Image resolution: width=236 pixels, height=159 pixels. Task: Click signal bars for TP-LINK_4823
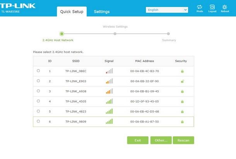[109, 112]
